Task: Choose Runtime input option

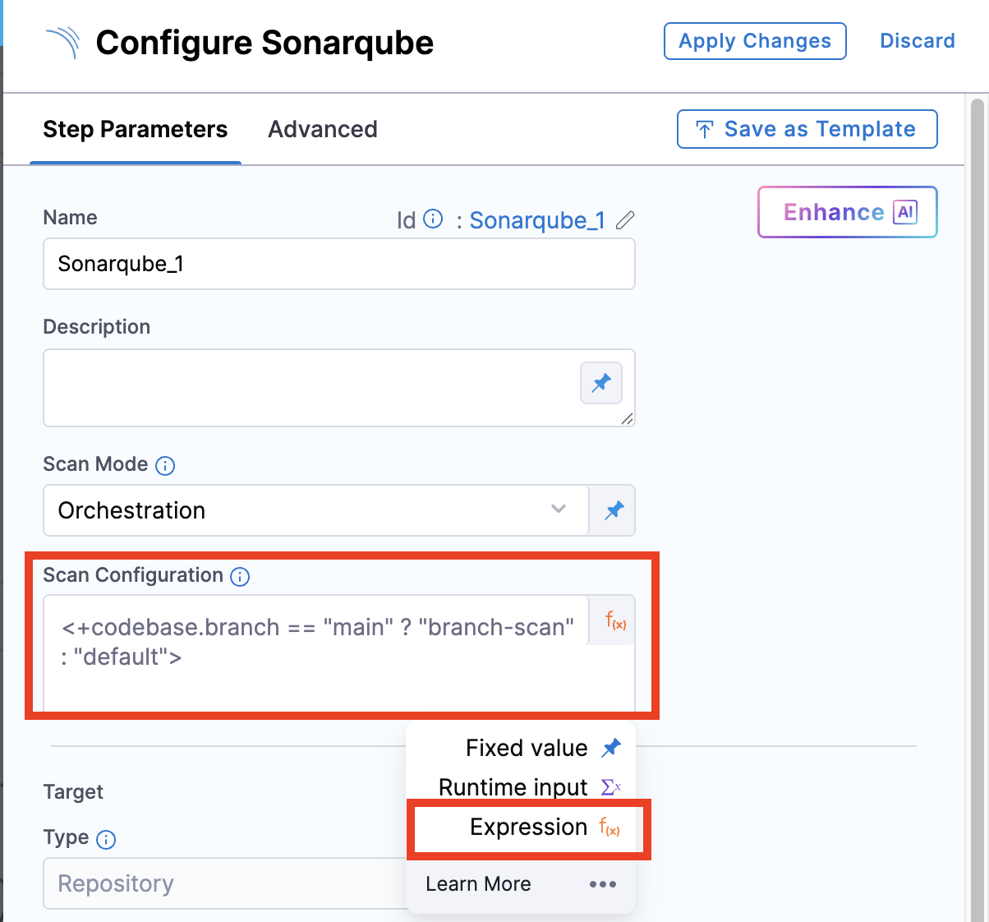Action: [514, 787]
